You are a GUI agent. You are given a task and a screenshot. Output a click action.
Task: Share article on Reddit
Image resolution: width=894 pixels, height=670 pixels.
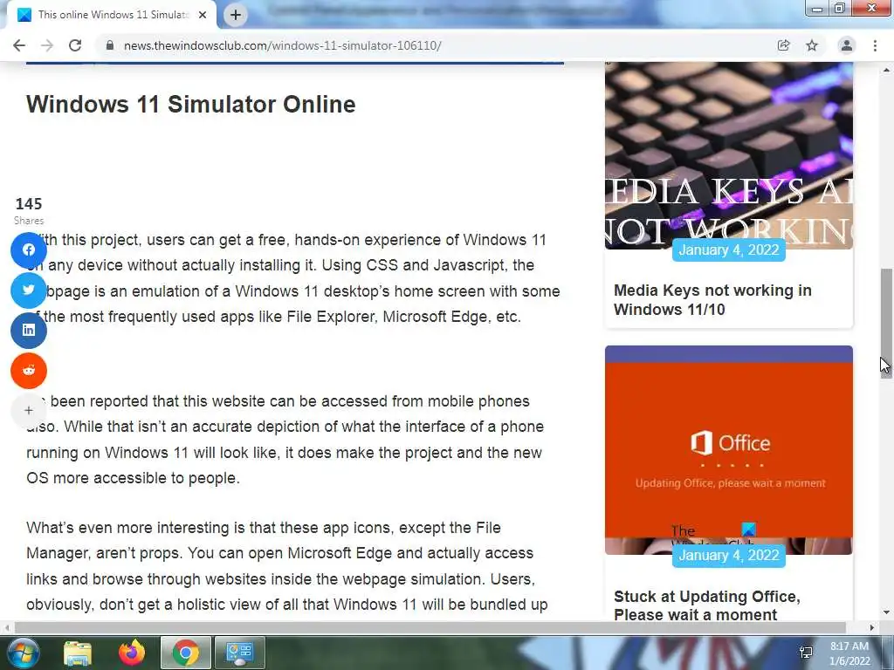click(x=29, y=370)
